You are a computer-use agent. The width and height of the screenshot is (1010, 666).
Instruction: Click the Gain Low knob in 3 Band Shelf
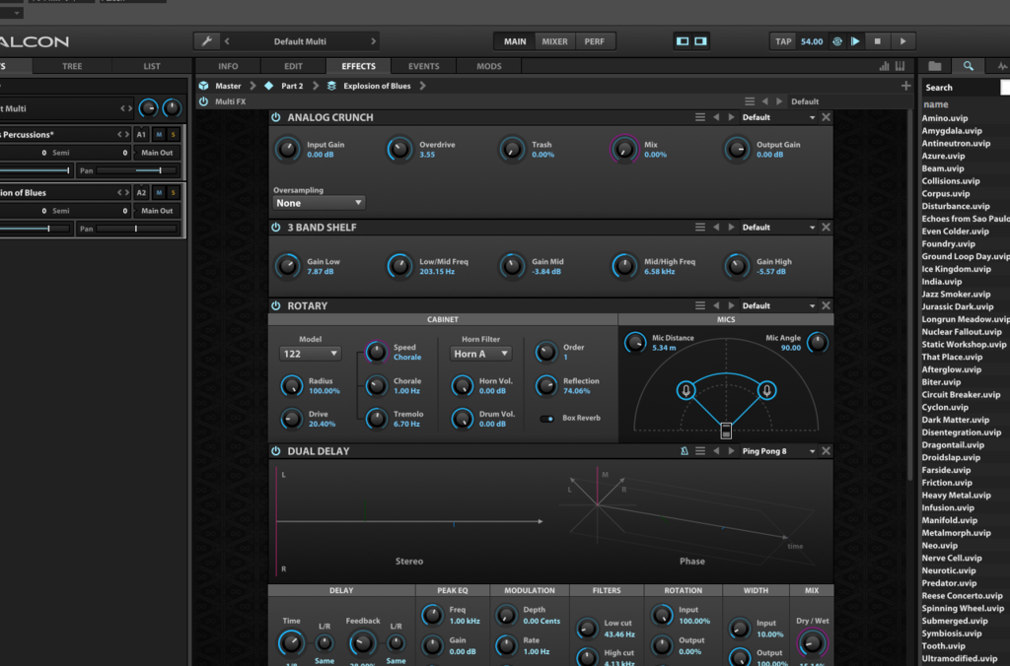287,266
